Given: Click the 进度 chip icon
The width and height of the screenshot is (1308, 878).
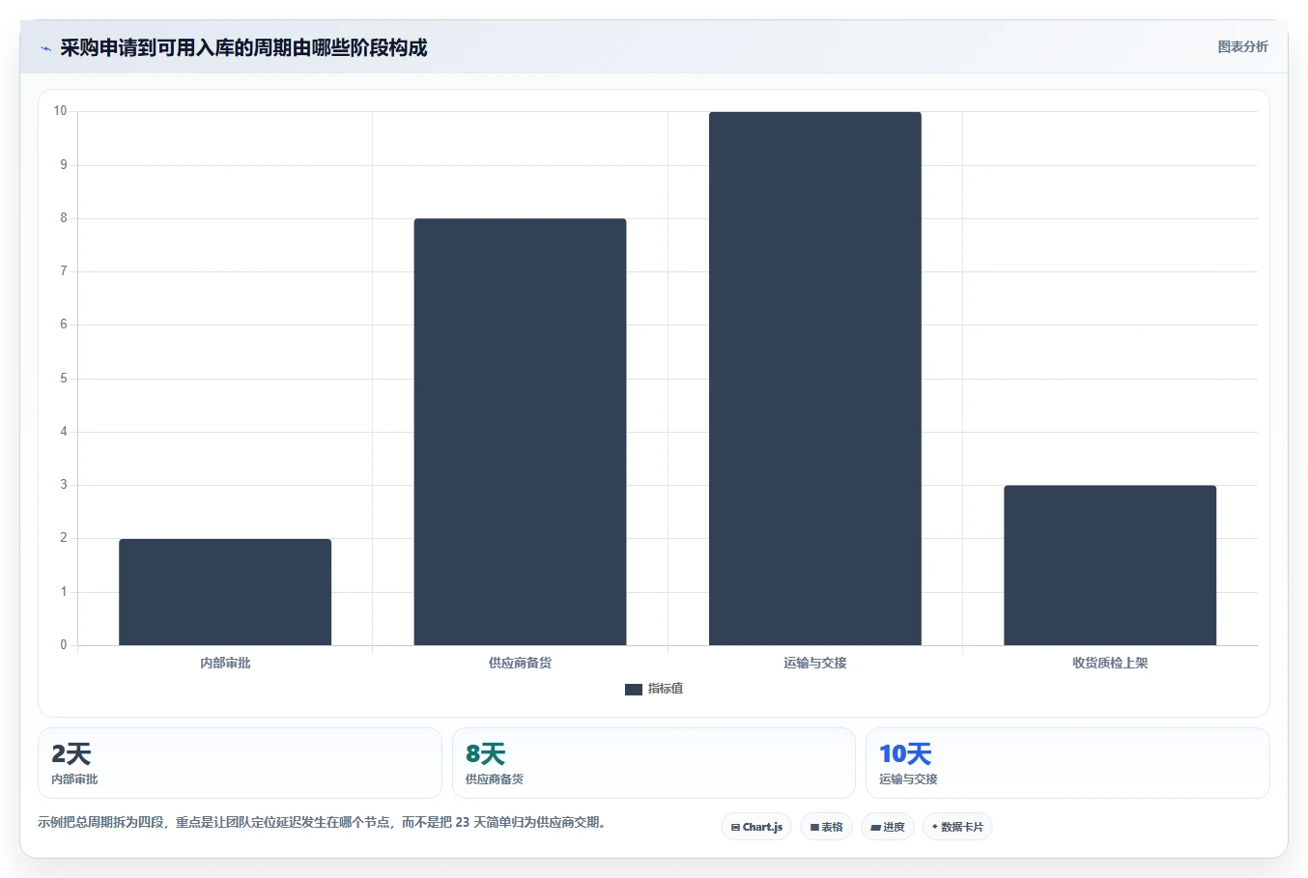Looking at the screenshot, I should tap(875, 827).
